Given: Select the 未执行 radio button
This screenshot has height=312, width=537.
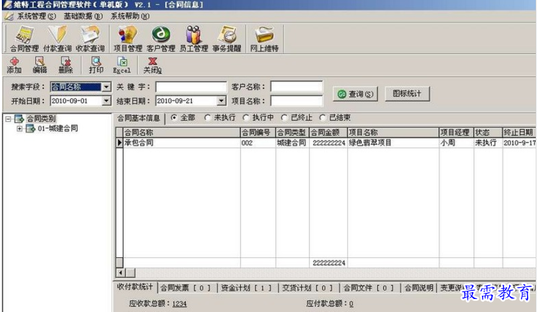Looking at the screenshot, I should point(207,118).
